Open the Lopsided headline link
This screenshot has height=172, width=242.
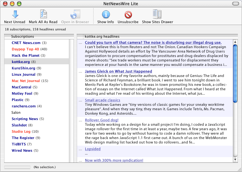click(93, 149)
